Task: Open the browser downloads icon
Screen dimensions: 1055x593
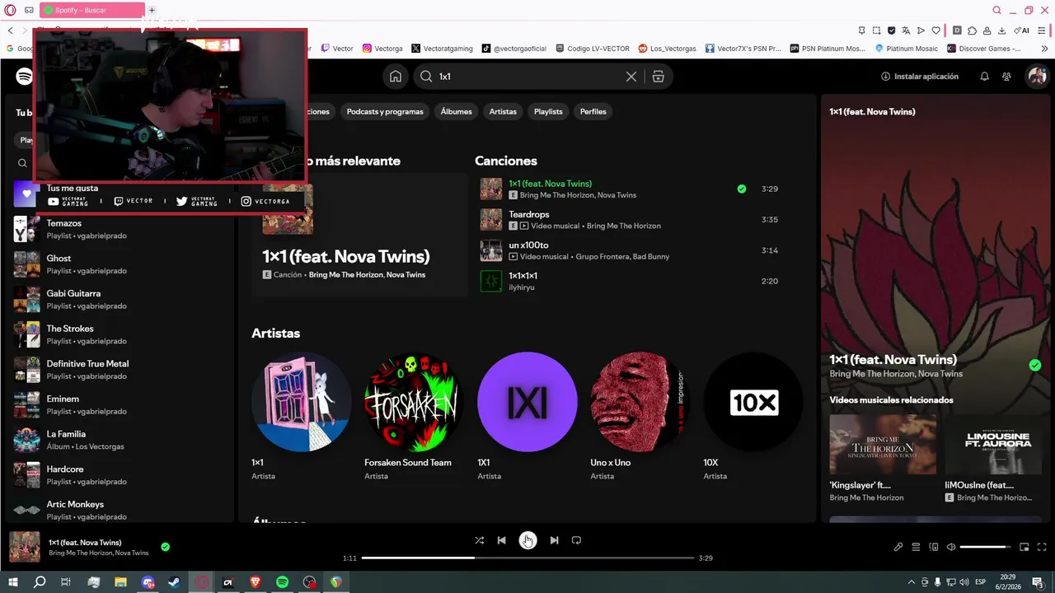Action: pos(1001,30)
